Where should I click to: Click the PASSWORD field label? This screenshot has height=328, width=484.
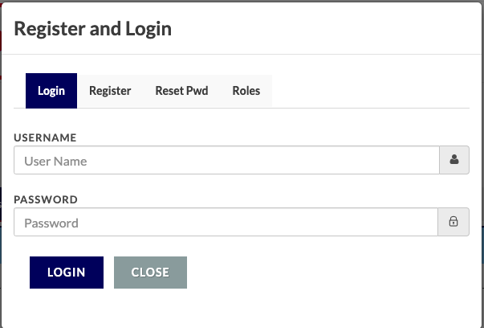click(x=46, y=199)
